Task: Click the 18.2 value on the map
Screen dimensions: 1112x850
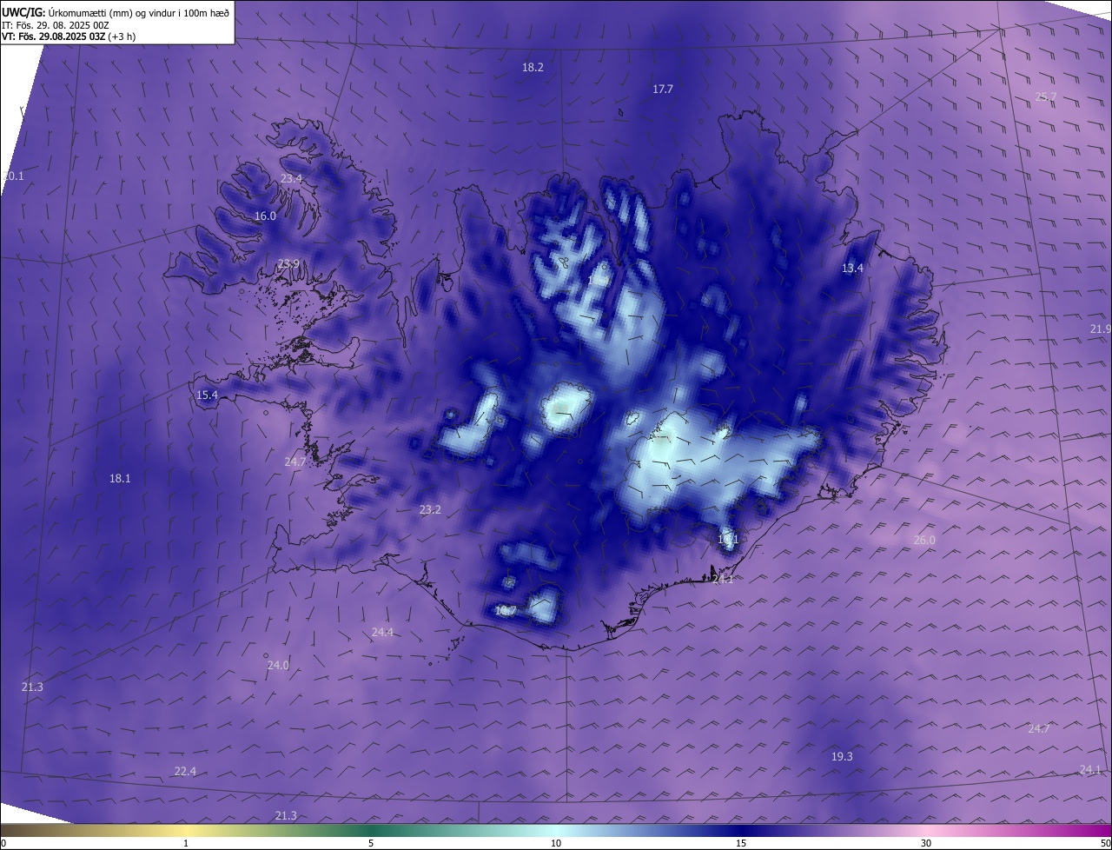Action: [533, 67]
